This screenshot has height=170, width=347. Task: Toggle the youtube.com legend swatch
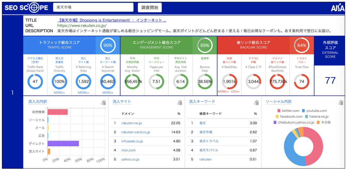(303, 111)
